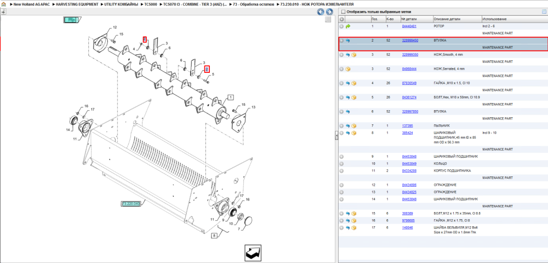548x263 pixels.
Task: Open part number link 84453849
Action: (409, 163)
